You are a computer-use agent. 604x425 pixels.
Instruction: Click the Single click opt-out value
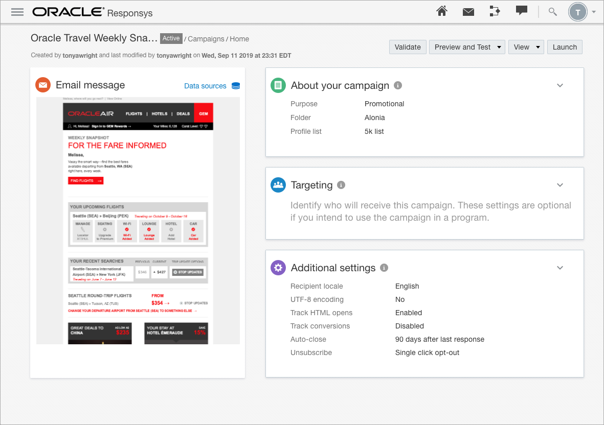pos(427,352)
